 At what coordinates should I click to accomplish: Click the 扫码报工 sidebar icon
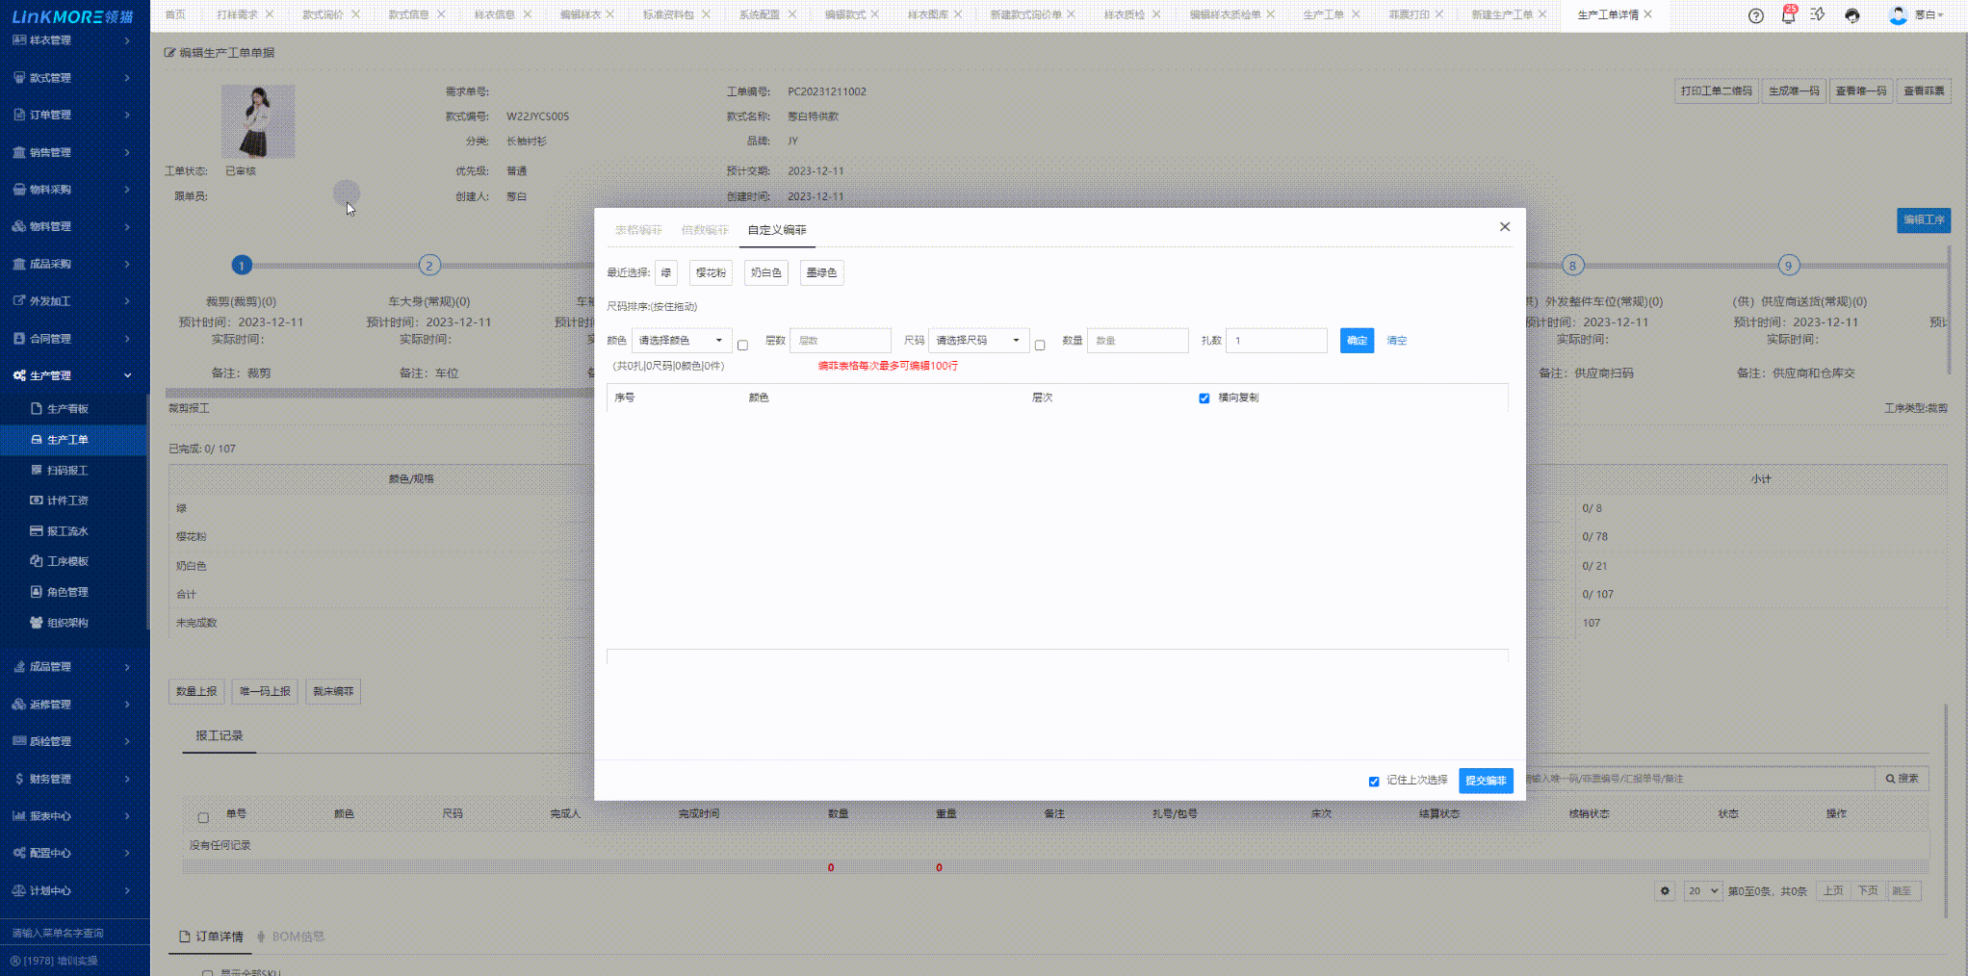pos(37,471)
